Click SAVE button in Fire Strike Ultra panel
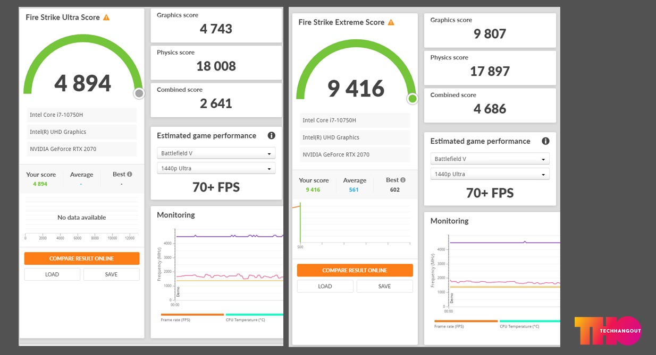 click(111, 274)
